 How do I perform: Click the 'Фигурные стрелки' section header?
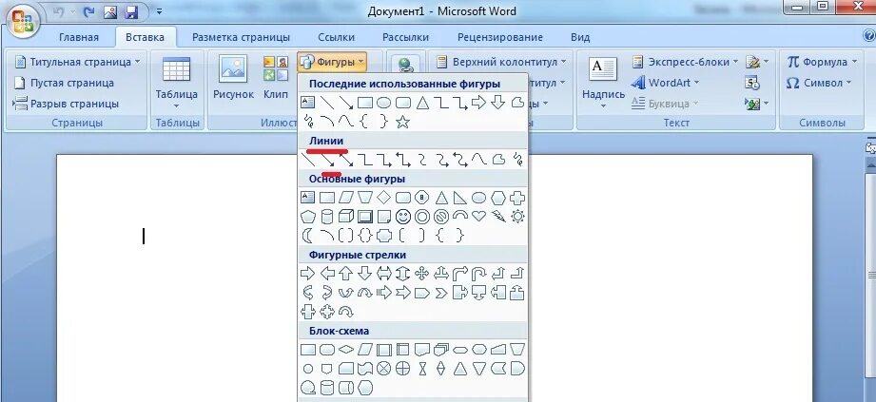358,255
